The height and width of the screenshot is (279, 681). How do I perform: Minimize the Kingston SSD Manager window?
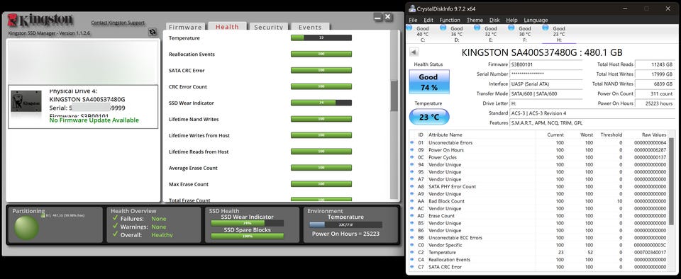377,17
